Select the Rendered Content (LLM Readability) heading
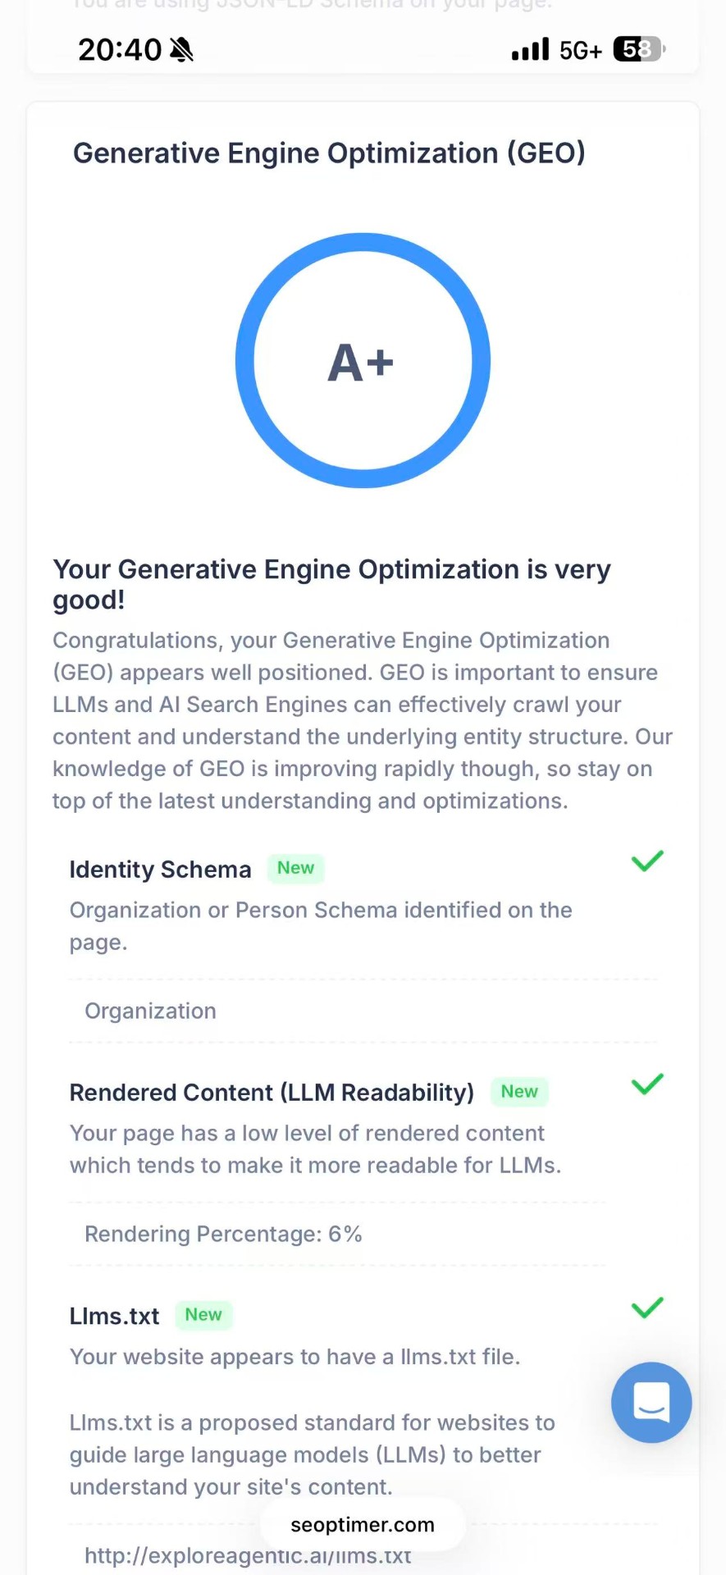This screenshot has height=1575, width=726. tap(272, 1093)
